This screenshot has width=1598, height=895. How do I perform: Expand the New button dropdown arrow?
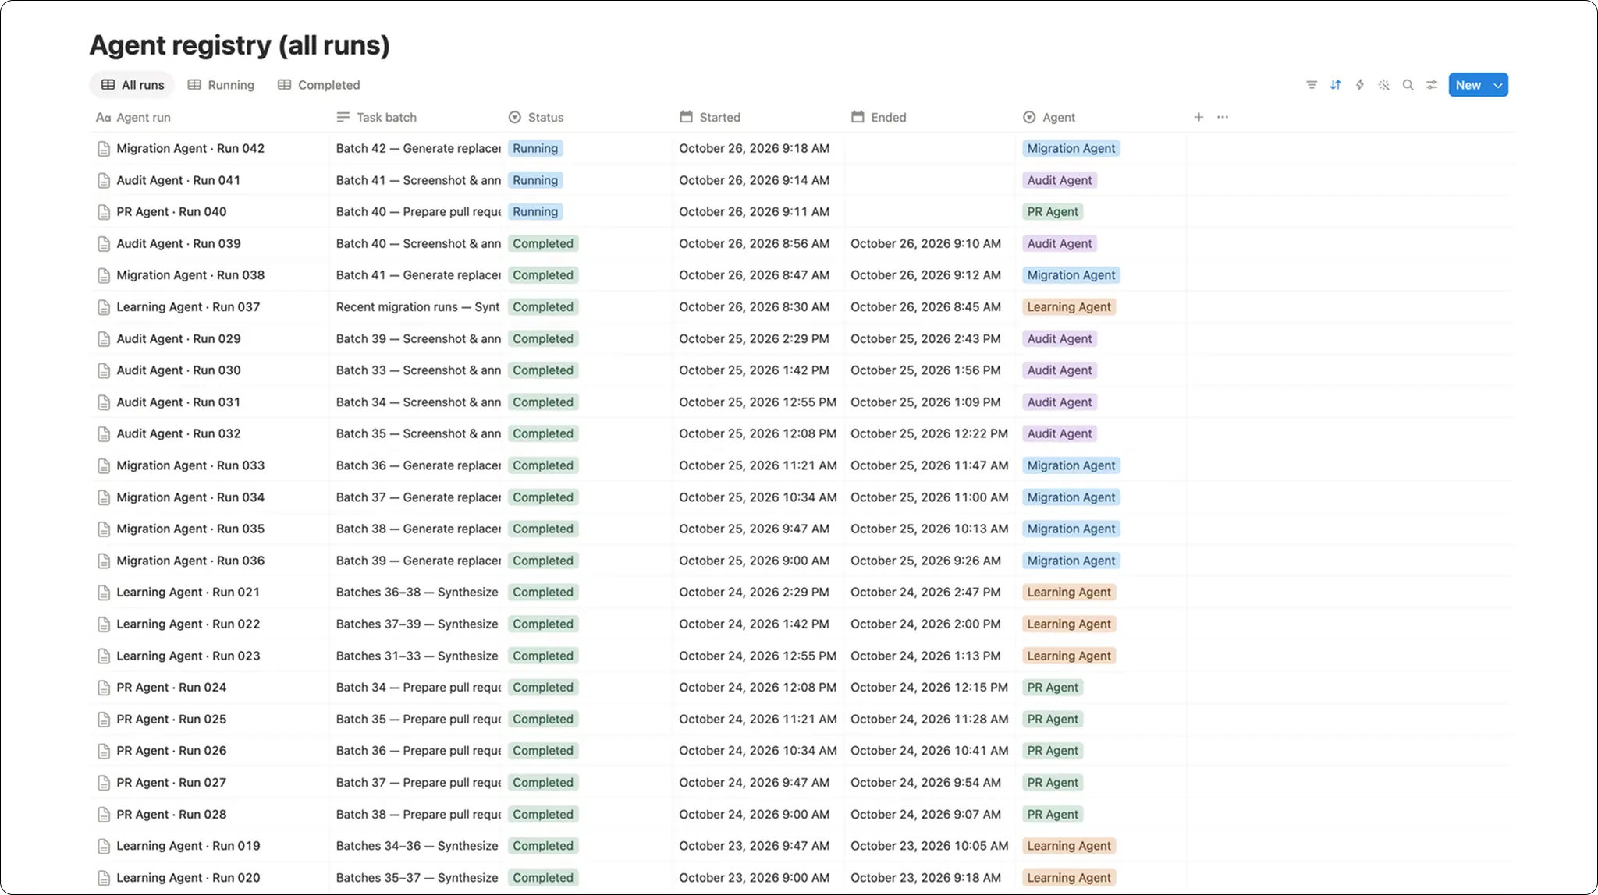pyautogui.click(x=1498, y=85)
